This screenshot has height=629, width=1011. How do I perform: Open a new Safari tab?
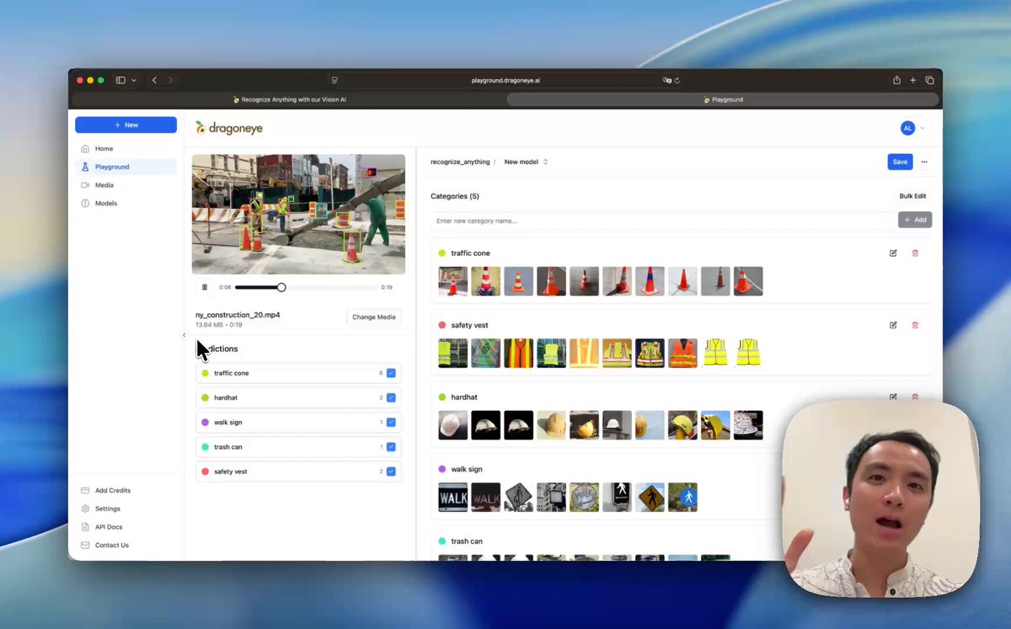click(x=913, y=80)
